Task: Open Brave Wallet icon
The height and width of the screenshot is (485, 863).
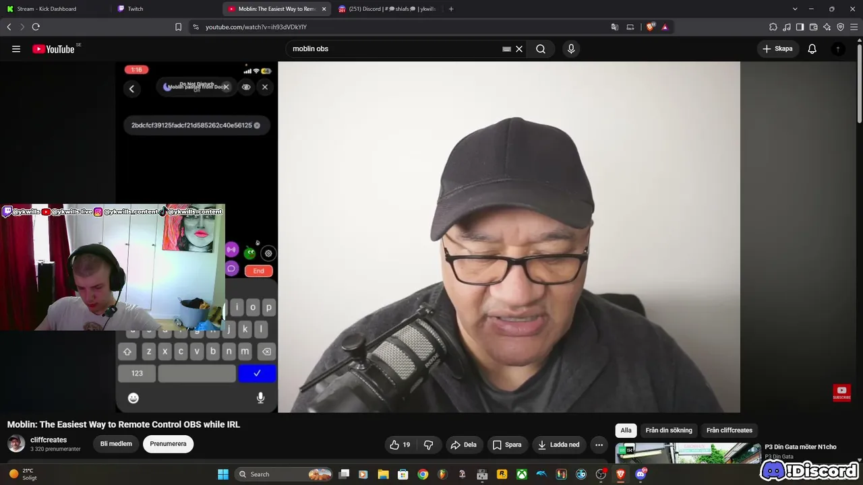Action: click(813, 27)
